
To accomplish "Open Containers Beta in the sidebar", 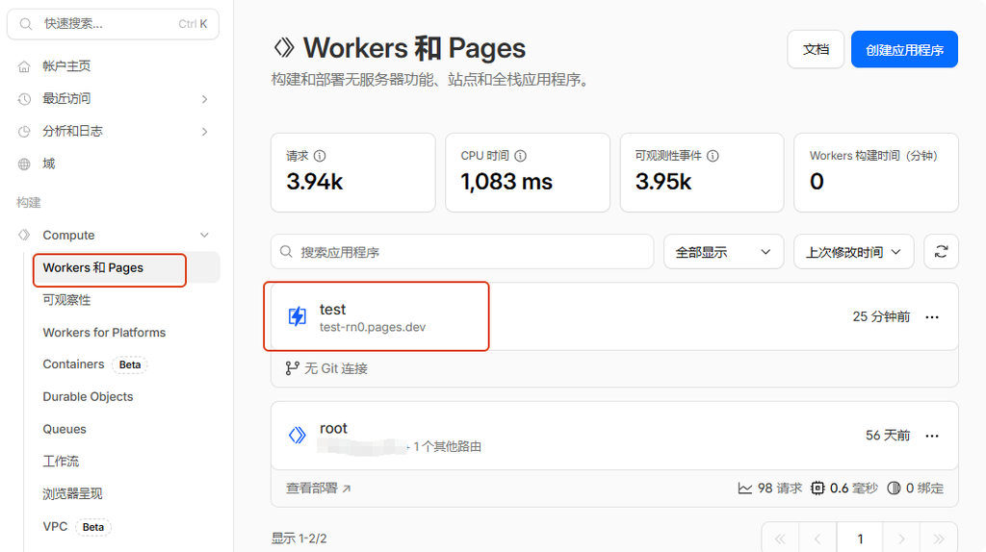I will pos(94,364).
